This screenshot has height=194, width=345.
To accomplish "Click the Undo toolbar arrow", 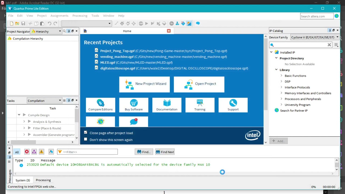I will pyautogui.click(x=49, y=24).
